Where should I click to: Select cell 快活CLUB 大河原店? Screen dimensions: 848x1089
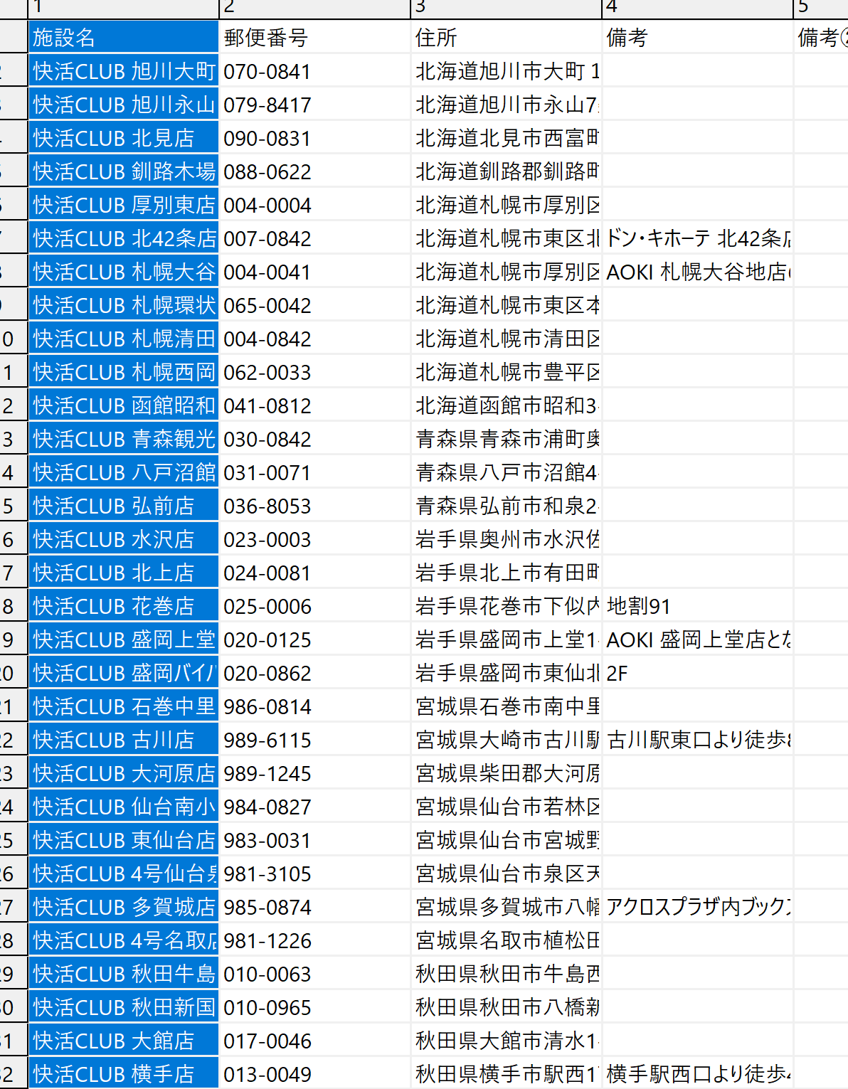pyautogui.click(x=123, y=772)
